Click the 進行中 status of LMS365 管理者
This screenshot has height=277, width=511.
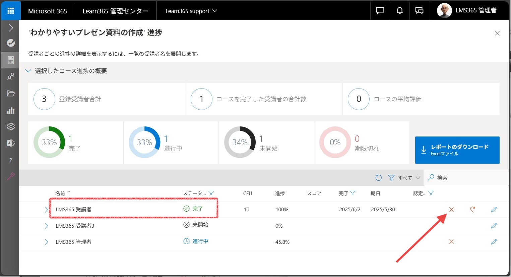pos(196,241)
